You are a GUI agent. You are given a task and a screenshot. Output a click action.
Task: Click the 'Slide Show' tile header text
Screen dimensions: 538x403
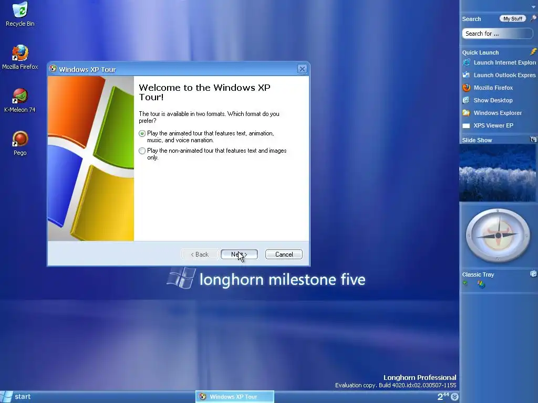point(477,140)
